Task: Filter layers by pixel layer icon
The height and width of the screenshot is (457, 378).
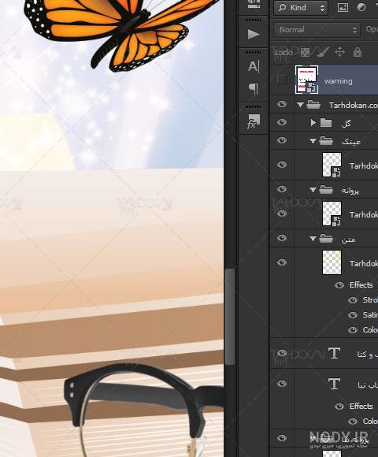Action: pyautogui.click(x=343, y=8)
